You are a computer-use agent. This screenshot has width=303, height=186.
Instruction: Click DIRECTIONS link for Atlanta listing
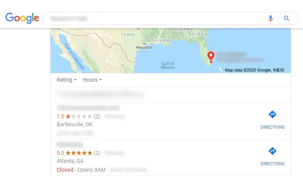tap(273, 164)
